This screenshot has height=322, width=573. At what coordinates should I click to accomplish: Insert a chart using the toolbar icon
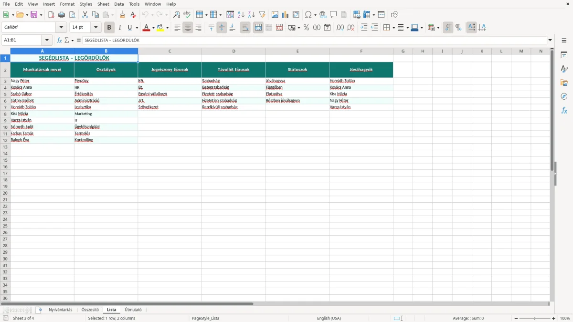[x=286, y=15]
